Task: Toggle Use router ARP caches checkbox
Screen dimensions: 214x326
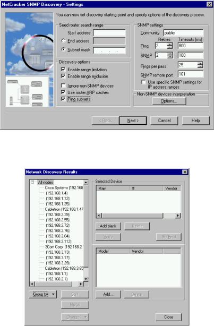Action: point(63,92)
